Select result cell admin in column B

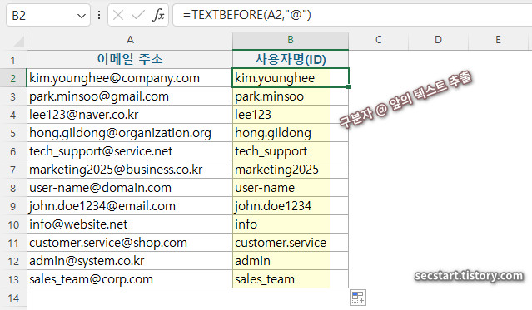click(x=291, y=261)
